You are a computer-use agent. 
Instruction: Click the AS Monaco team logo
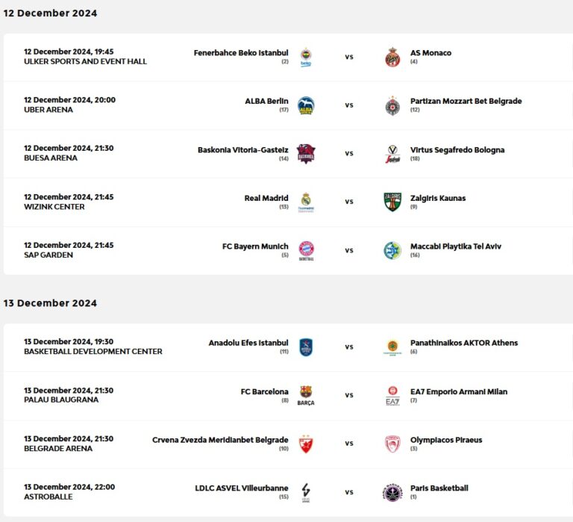coord(392,57)
